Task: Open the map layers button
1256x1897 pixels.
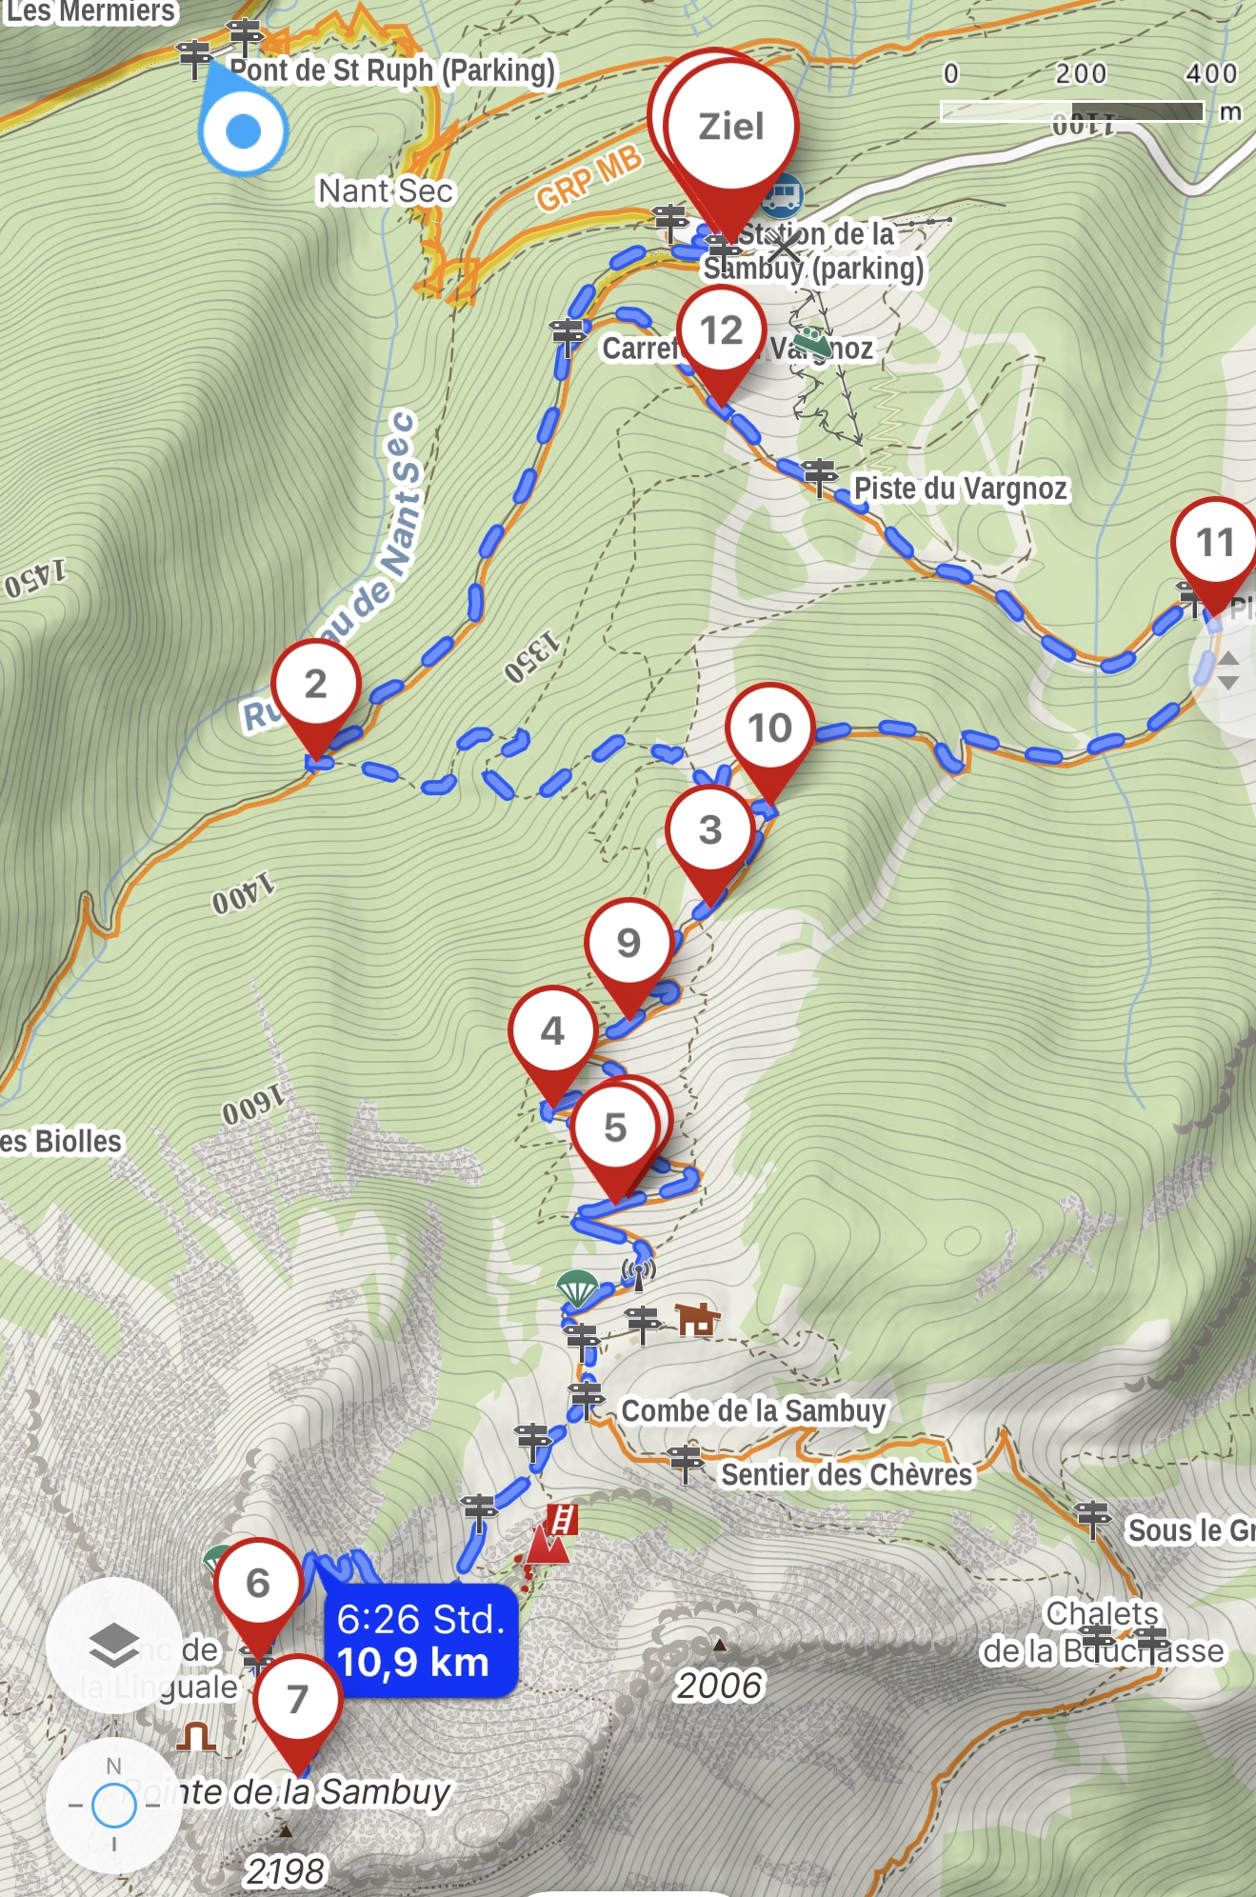Action: (x=114, y=1646)
